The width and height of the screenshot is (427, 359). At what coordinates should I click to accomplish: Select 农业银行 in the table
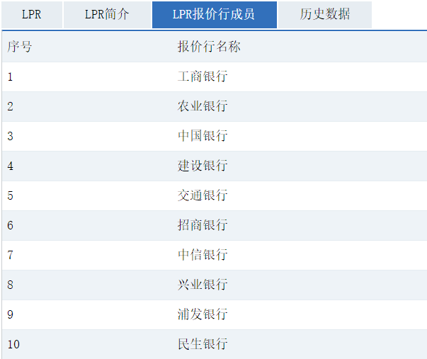[x=203, y=106]
